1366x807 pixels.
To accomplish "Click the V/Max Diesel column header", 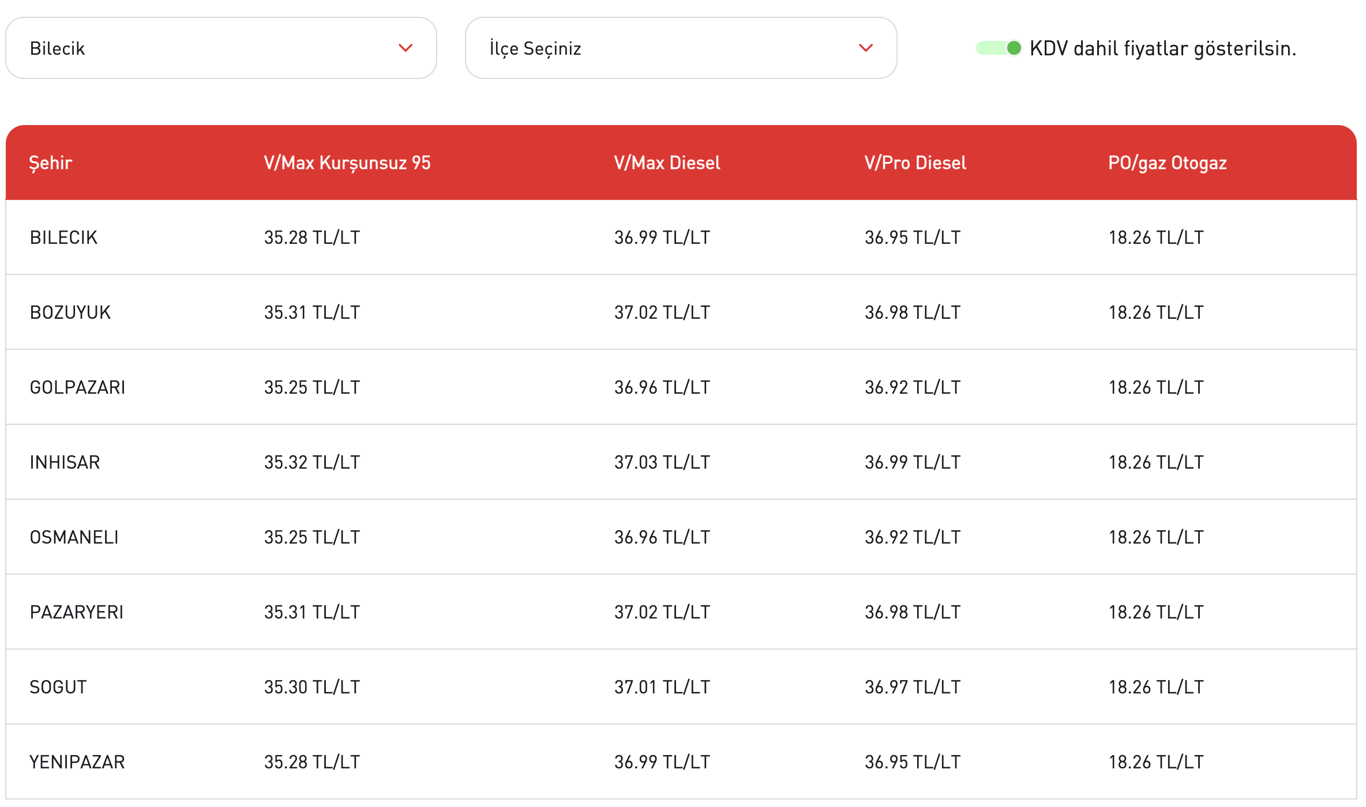I will coord(667,163).
